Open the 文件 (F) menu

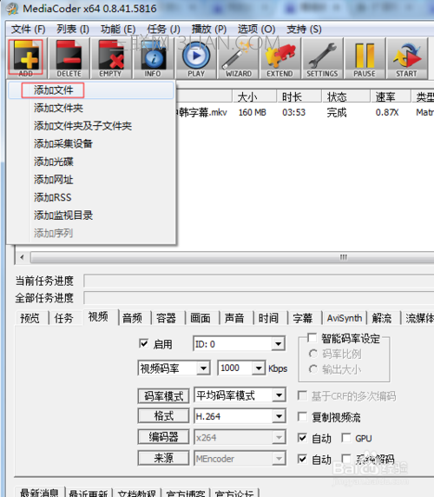point(28,30)
